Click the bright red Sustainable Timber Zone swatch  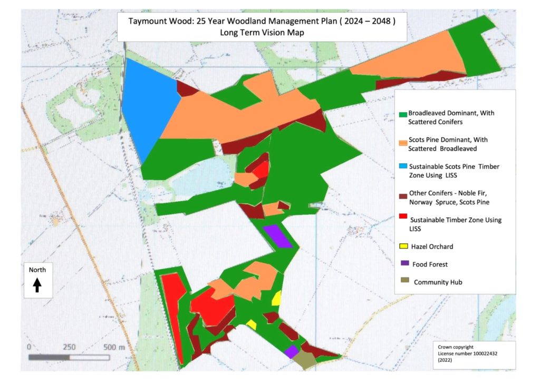click(403, 216)
